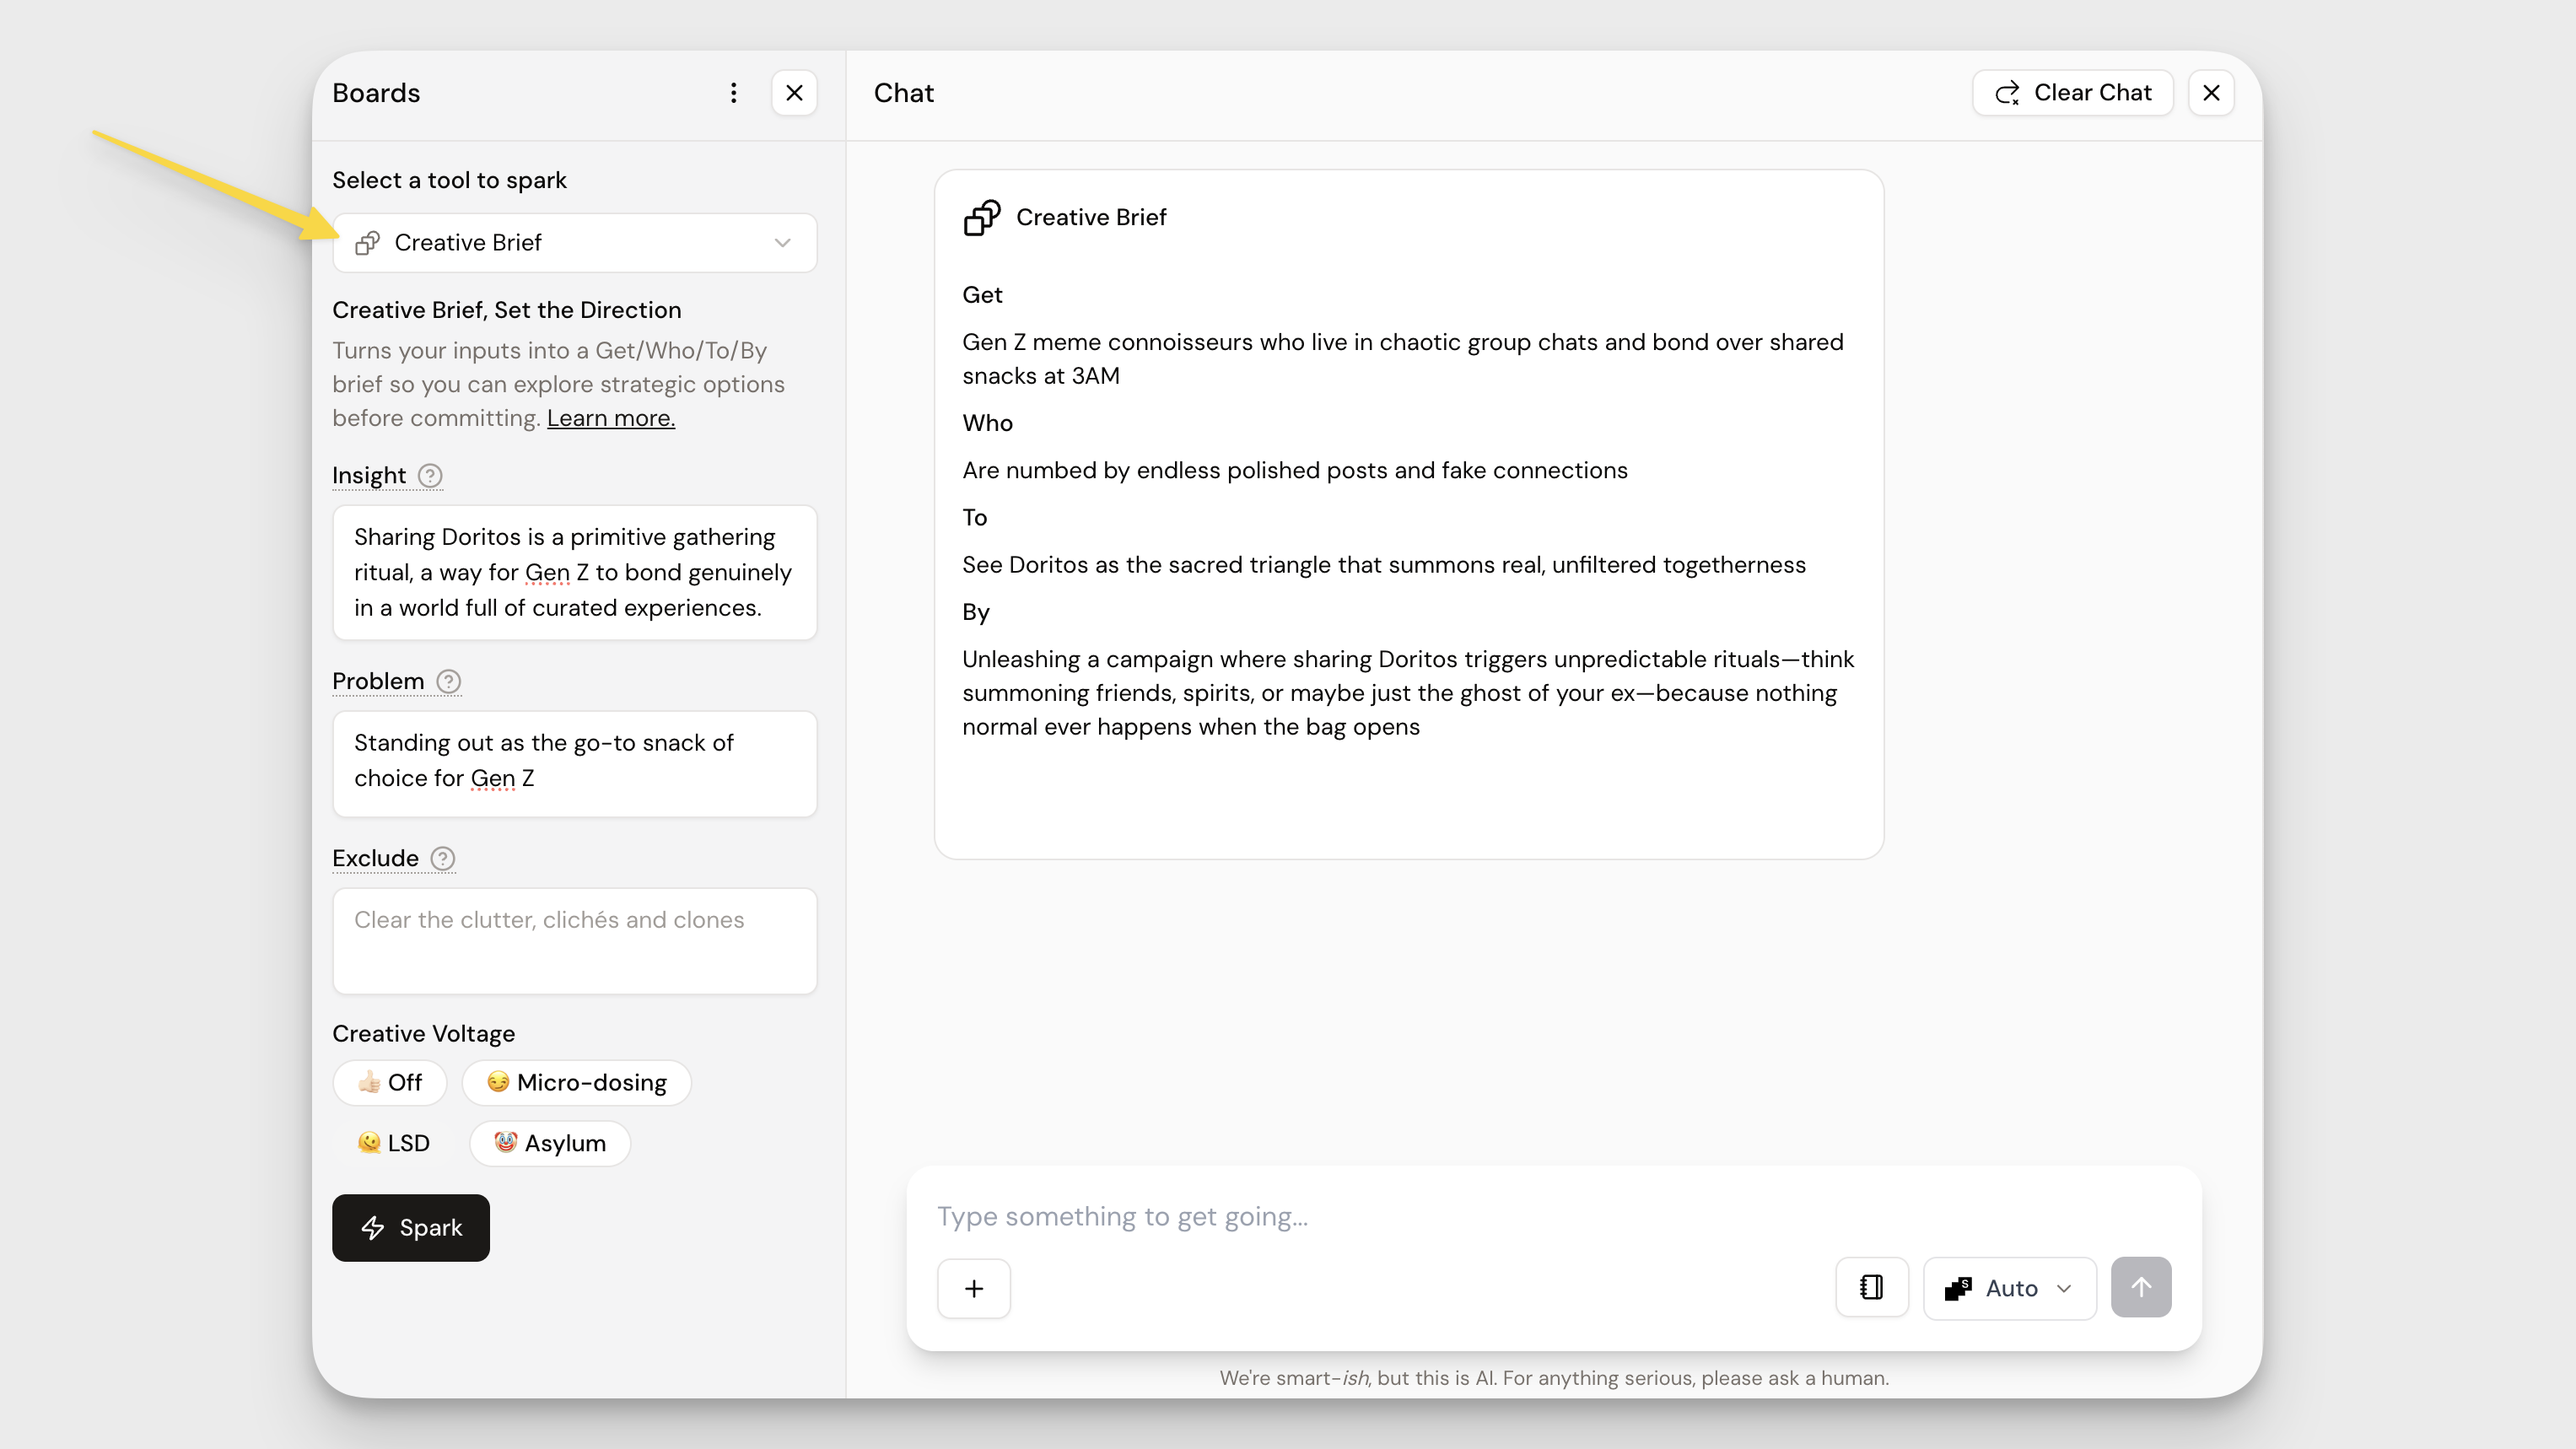Click into the Exclude text field
2576x1449 pixels.
point(574,941)
